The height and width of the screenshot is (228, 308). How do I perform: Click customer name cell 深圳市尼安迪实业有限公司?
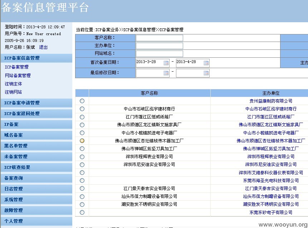[149, 165]
